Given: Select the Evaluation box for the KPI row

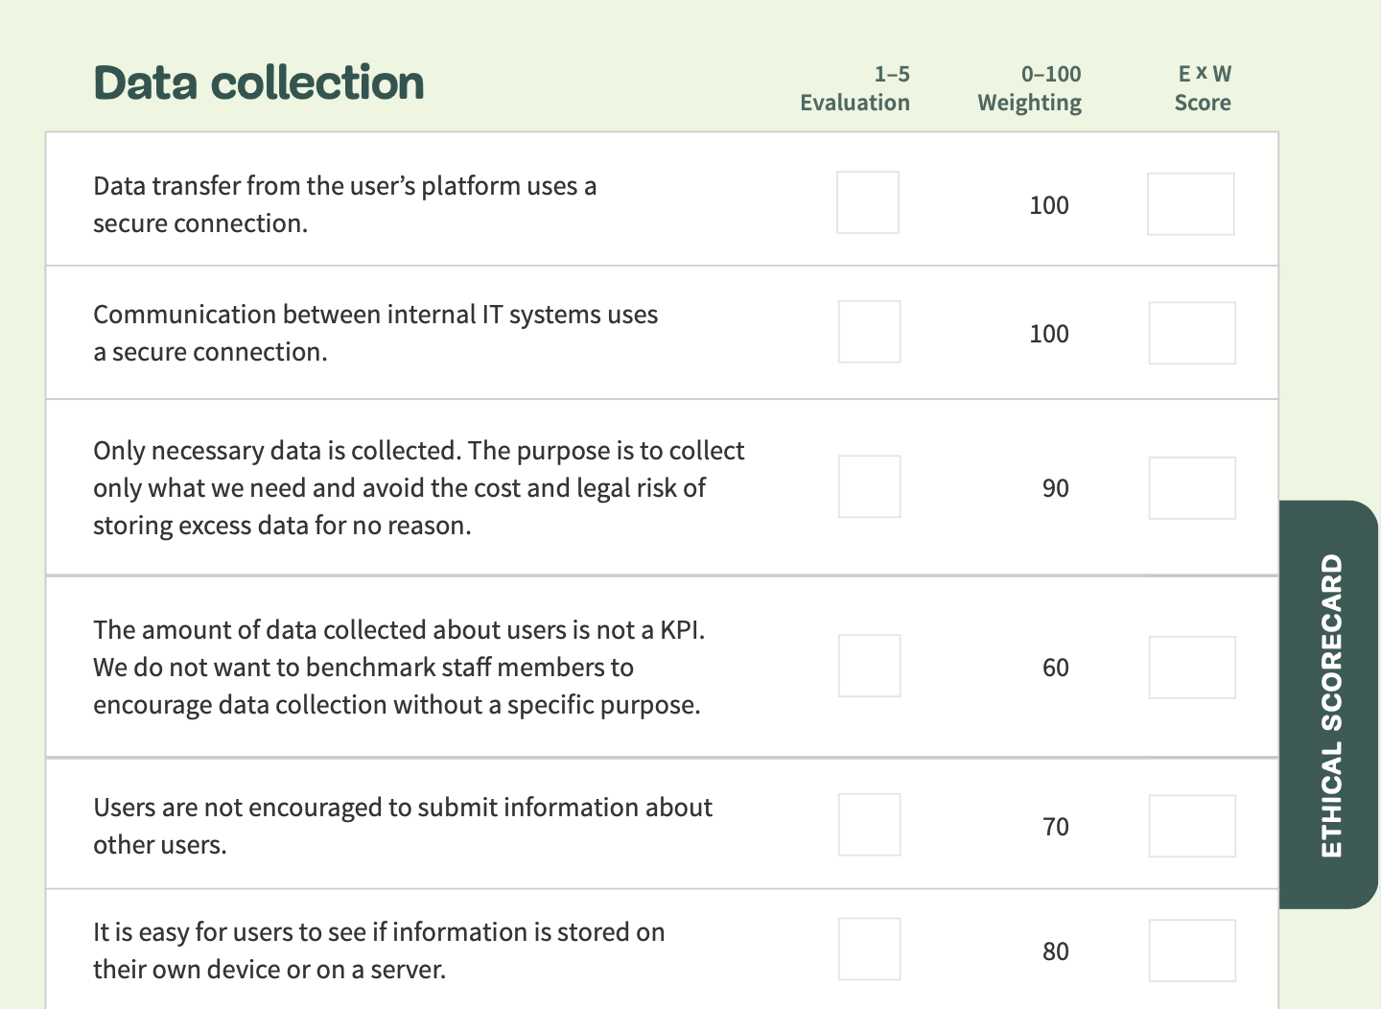Looking at the screenshot, I should click(869, 665).
